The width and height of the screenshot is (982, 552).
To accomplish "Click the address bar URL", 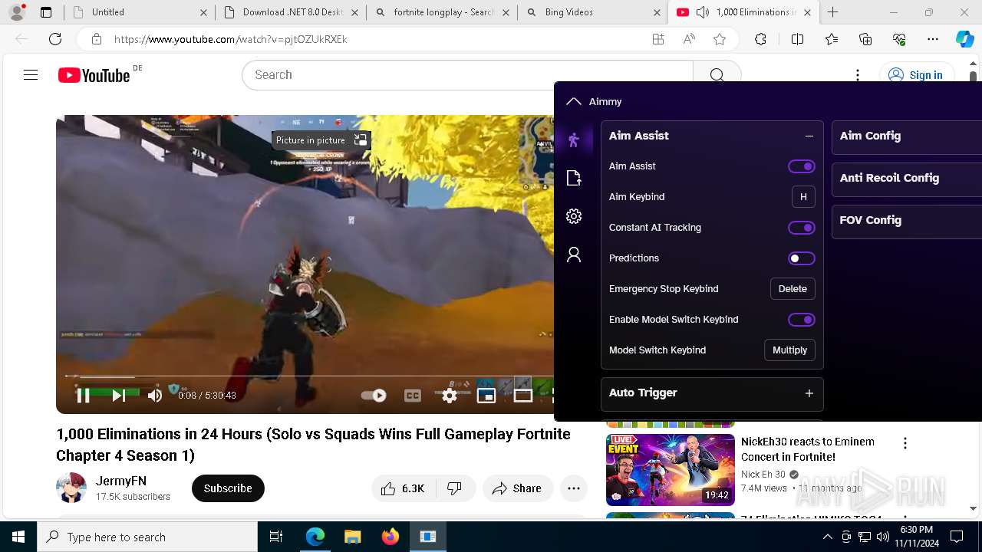I will (230, 39).
